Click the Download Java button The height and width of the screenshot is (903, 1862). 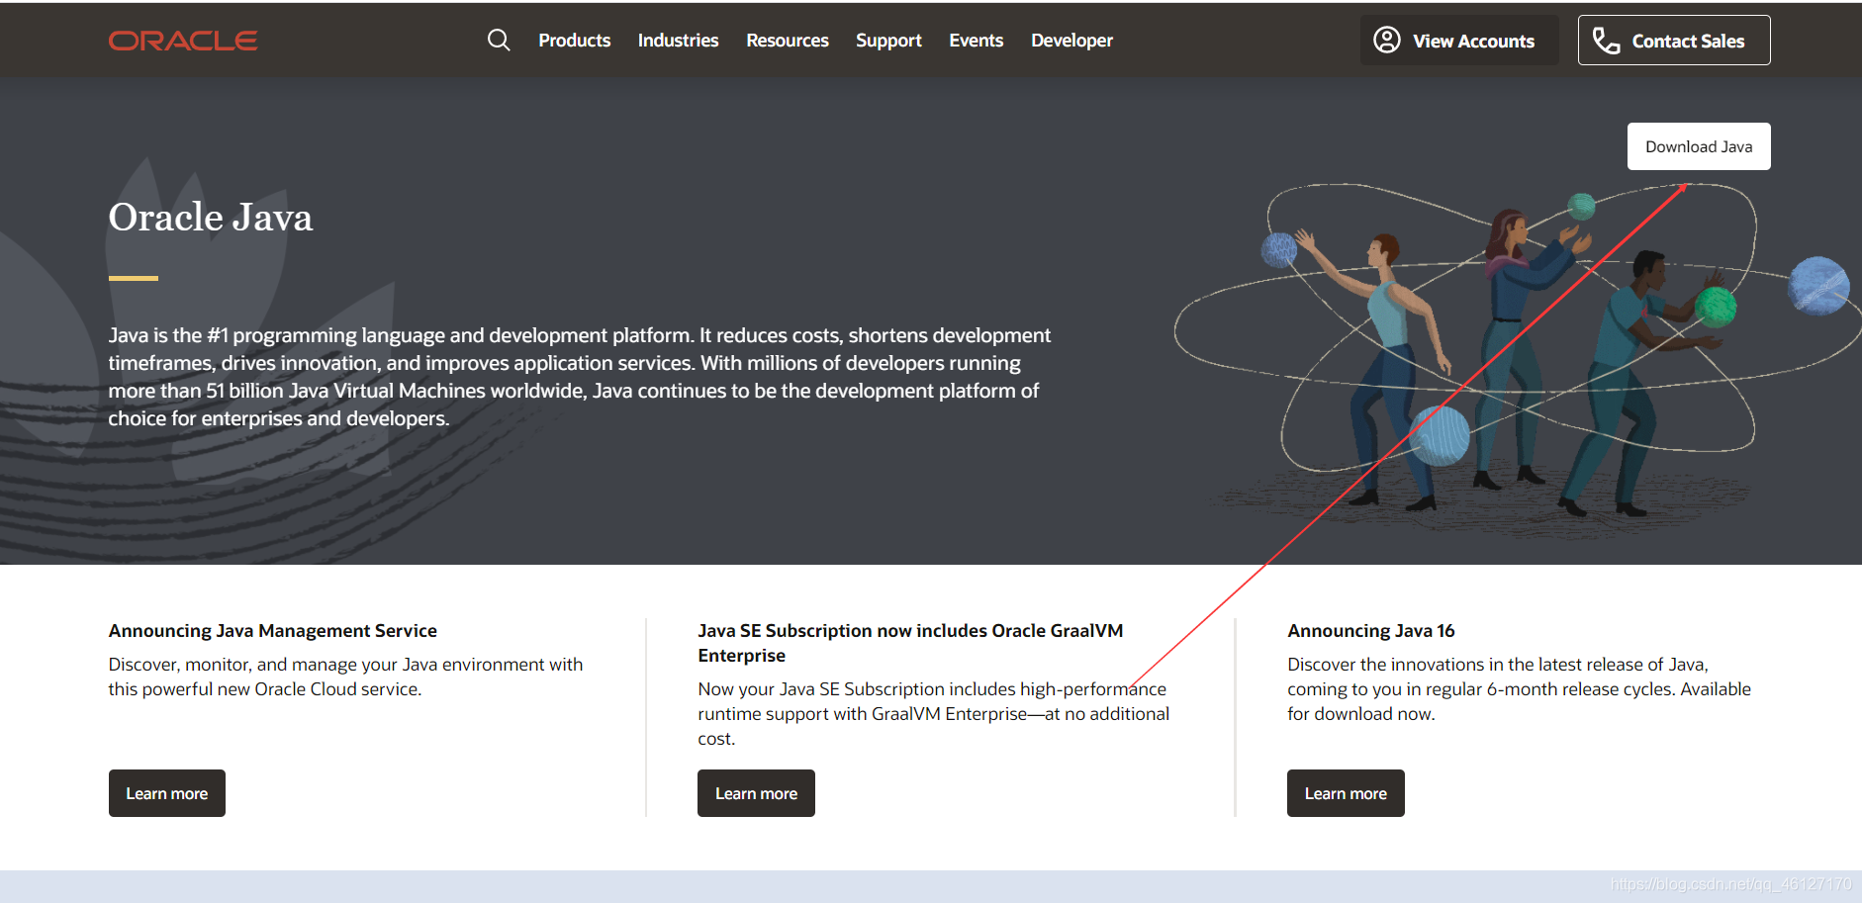click(x=1699, y=146)
